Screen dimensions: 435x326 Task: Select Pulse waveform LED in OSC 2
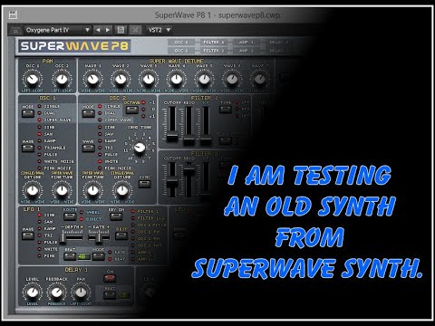tap(100, 155)
